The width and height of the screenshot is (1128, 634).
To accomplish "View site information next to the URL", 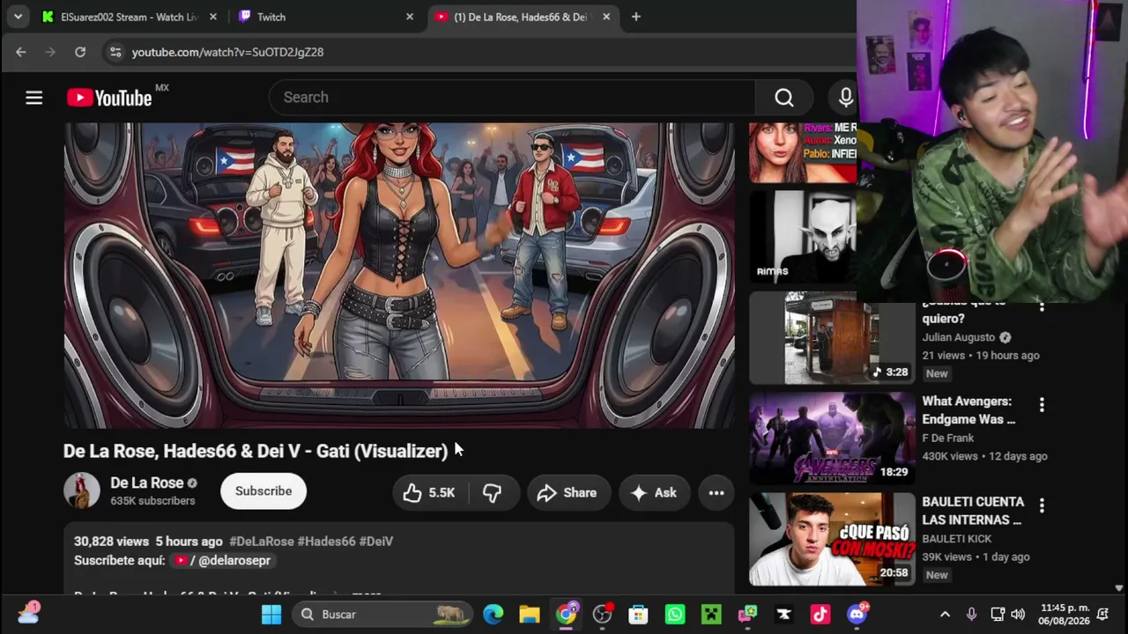I will 115,52.
